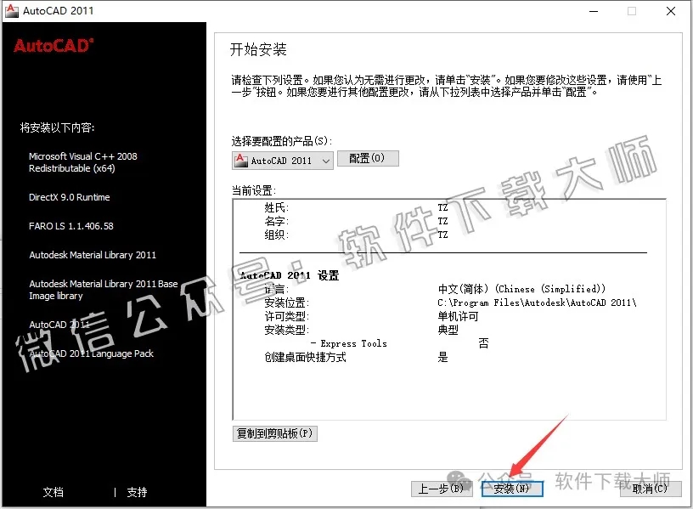Select Microsoft Visual C++ 2008 Redistributable entry
693x509 pixels.
click(82, 161)
